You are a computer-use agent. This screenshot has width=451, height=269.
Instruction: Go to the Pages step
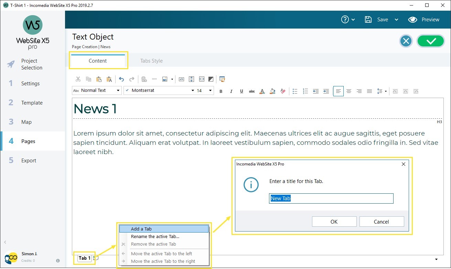pos(33,141)
